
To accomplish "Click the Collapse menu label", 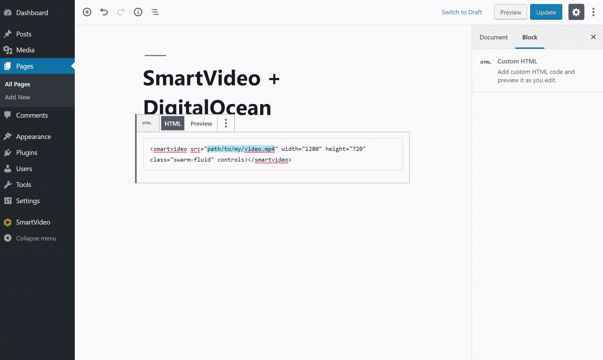I will 36,238.
